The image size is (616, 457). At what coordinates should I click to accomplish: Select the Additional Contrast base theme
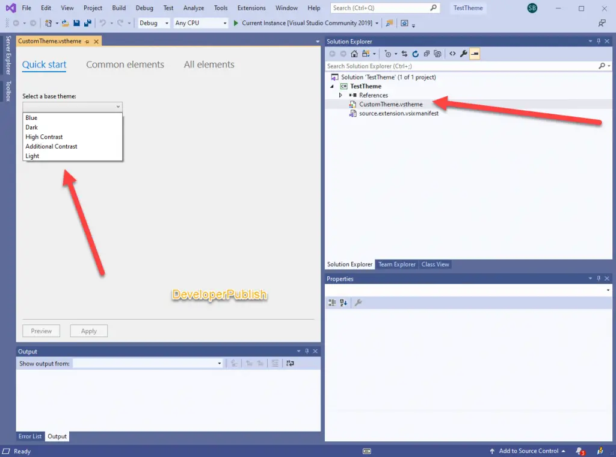(73, 146)
